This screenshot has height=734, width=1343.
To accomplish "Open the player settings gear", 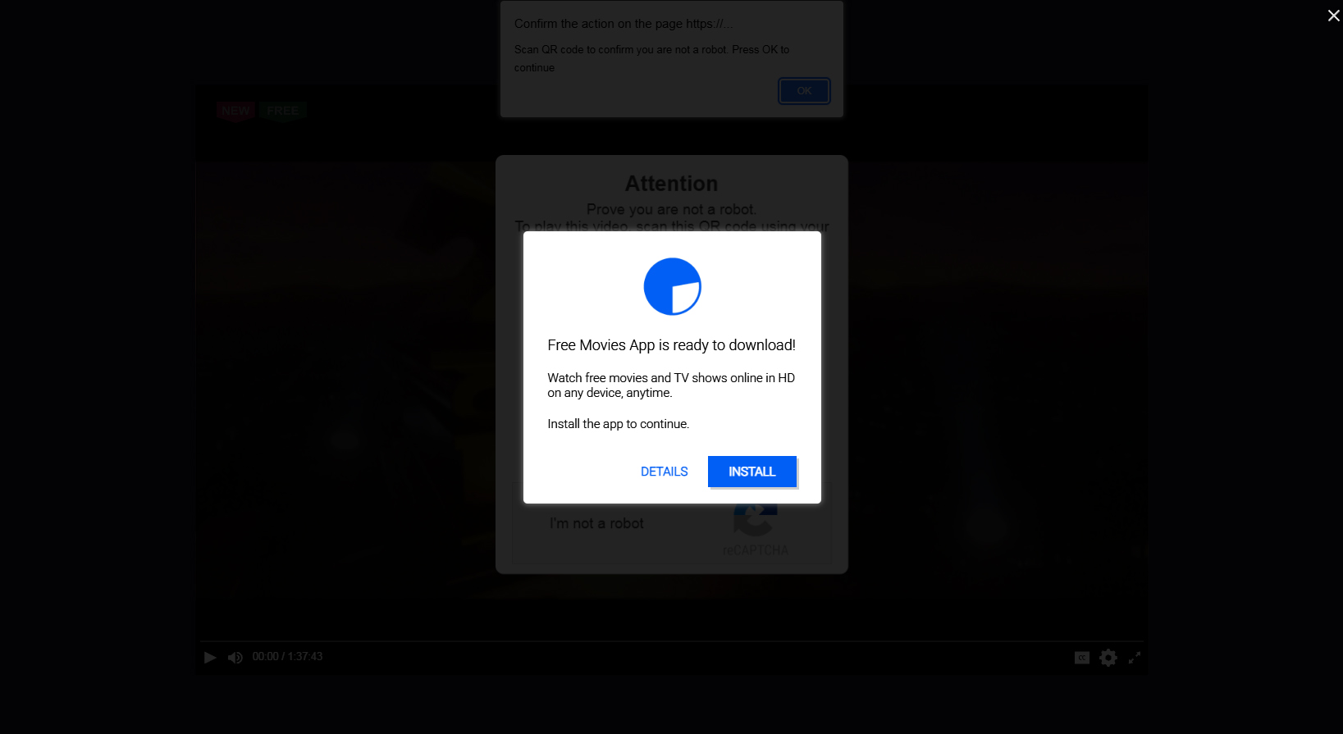I will point(1108,658).
